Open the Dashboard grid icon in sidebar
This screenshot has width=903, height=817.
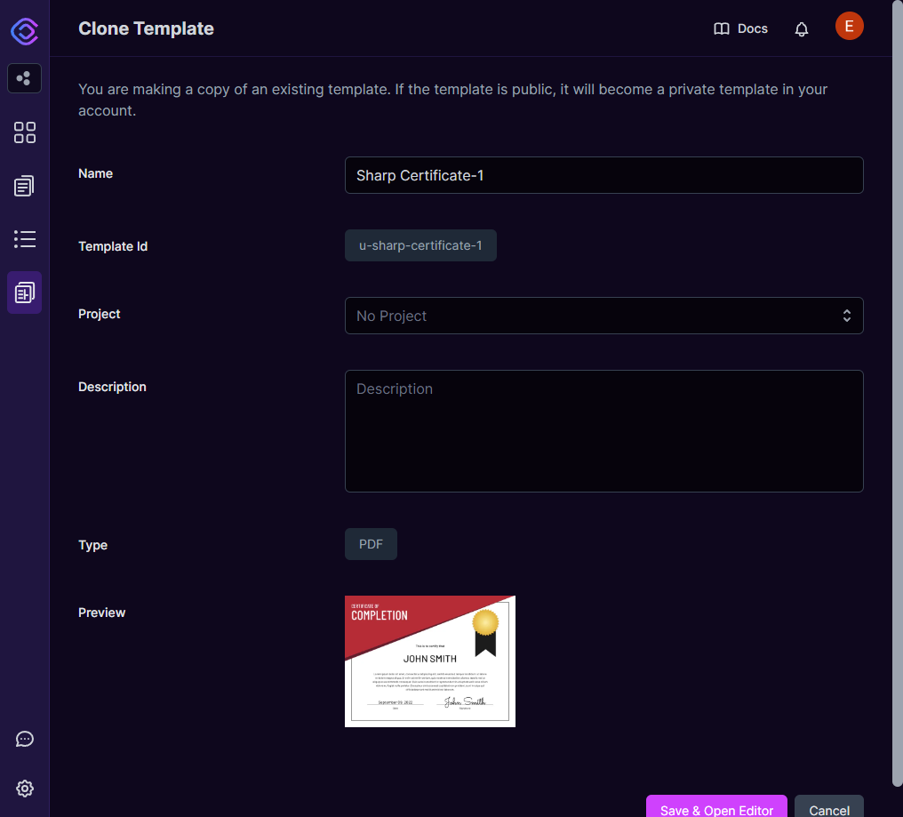click(24, 132)
